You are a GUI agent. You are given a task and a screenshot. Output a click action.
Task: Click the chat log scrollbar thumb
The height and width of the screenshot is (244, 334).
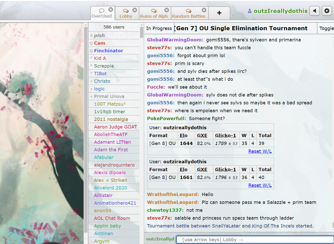(x=333, y=225)
